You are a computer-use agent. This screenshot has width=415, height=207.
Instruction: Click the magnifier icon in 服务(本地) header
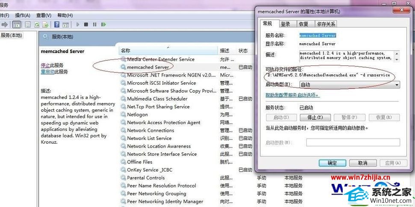coord(46,36)
